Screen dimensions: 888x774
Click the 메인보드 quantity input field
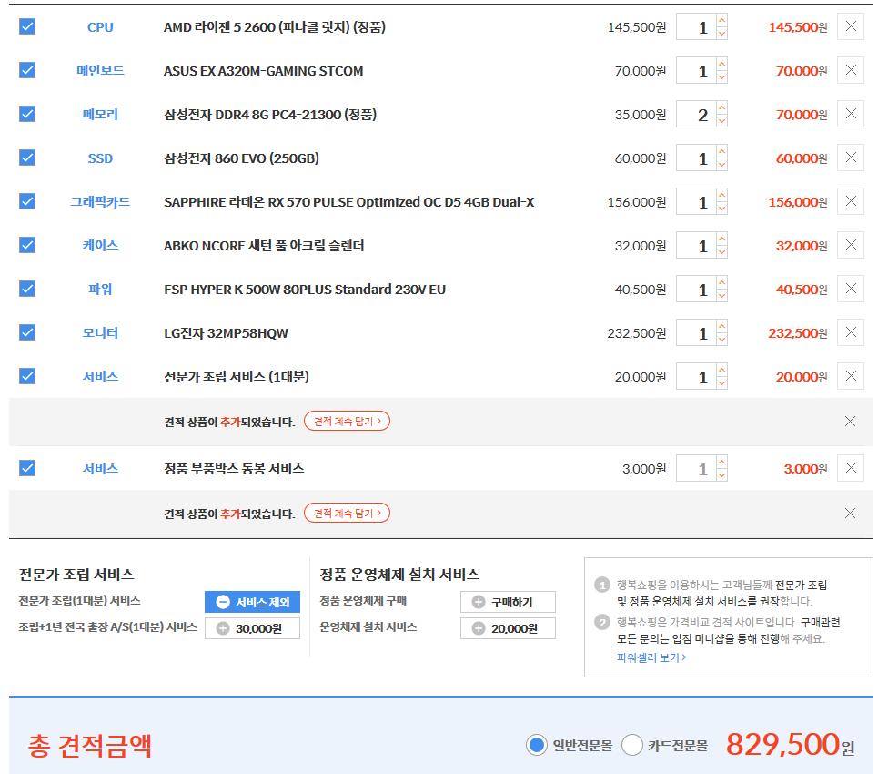(696, 70)
